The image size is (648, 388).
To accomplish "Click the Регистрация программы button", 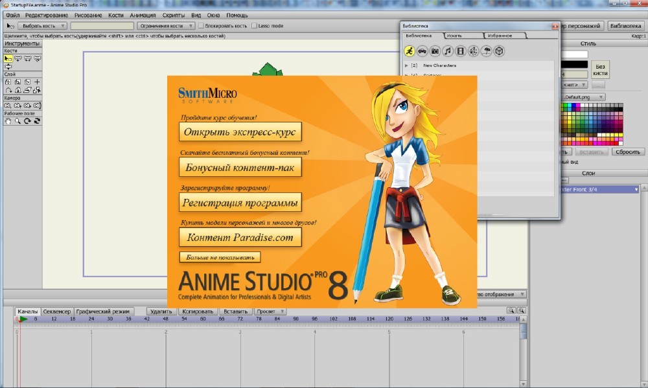I will (240, 203).
